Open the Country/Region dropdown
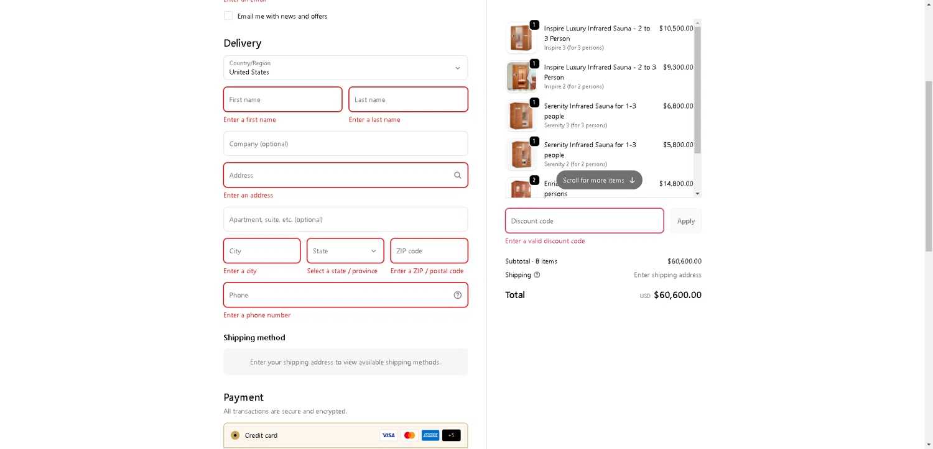Screen dimensions: 933x449 345,68
